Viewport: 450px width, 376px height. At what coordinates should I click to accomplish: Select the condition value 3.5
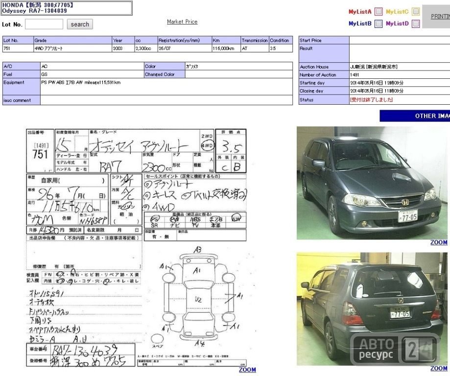[273, 48]
